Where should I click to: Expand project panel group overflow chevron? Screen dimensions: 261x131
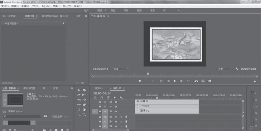point(72,88)
